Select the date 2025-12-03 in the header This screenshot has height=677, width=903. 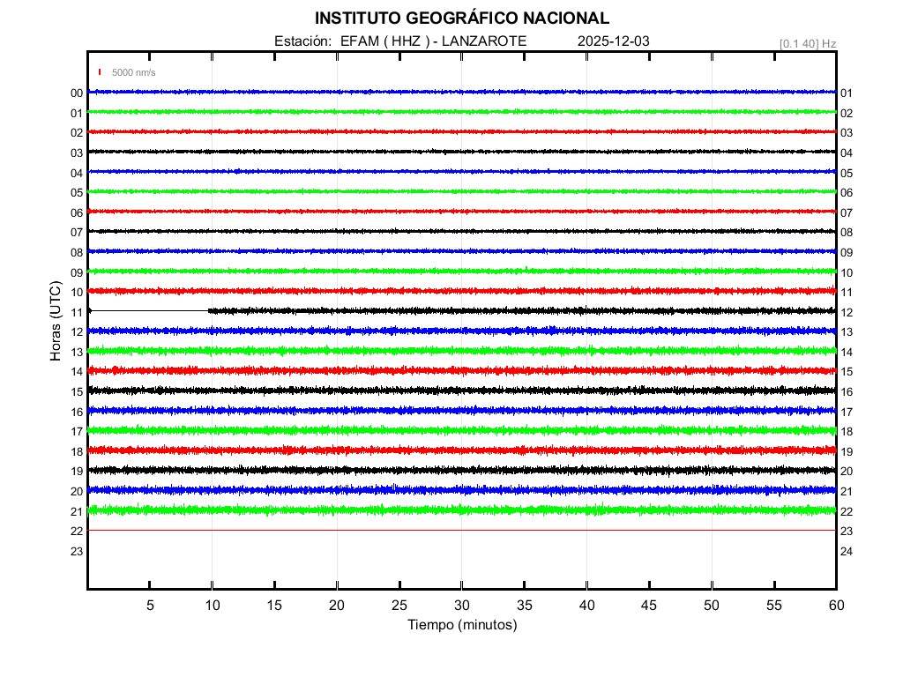[x=613, y=41]
